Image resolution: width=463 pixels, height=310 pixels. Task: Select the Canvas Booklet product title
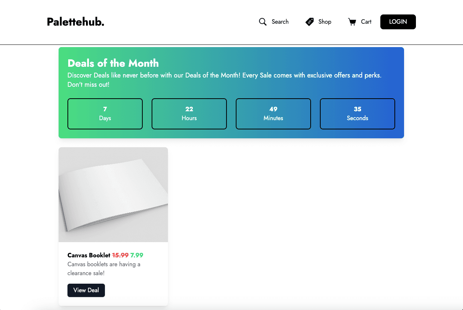point(89,255)
